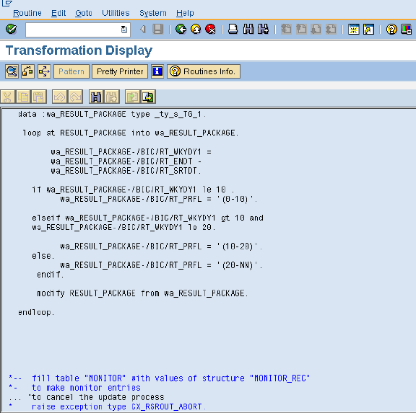Click the Save as Local File icon
The image size is (416, 413).
pos(148,97)
